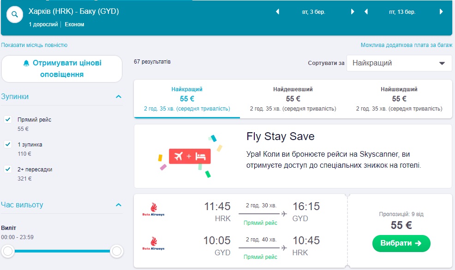
Task: Switch to the Найдешевший tab
Action: click(x=293, y=99)
